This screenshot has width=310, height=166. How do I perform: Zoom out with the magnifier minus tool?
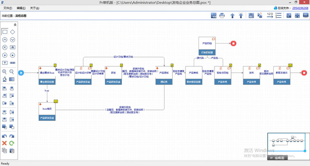coord(12,72)
